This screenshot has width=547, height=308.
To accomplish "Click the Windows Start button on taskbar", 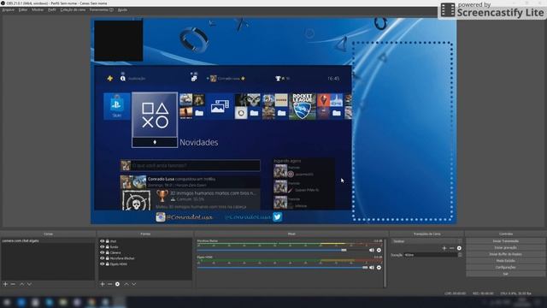I will [7, 302].
